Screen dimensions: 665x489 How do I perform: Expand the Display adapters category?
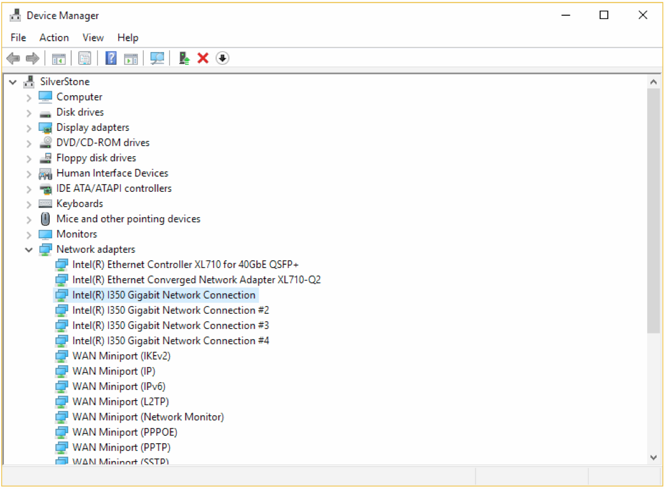pos(29,128)
